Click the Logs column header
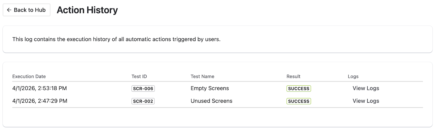 click(x=353, y=76)
